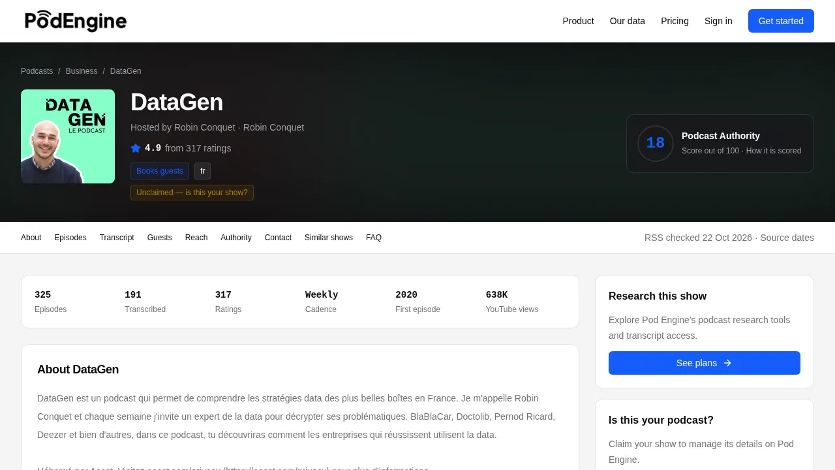Screen dimensions: 835x470
Task: Switch to the About tab
Action: 31,238
